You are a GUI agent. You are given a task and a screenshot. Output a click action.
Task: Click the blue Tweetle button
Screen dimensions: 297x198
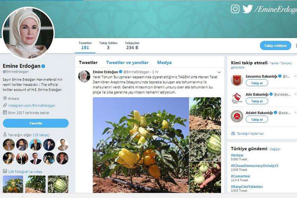click(36, 123)
